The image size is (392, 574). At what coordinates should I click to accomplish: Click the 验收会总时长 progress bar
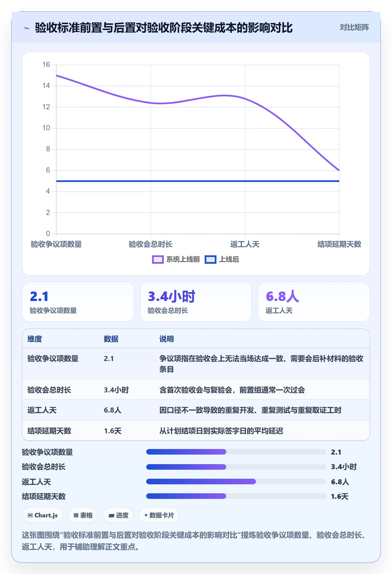coord(236,467)
